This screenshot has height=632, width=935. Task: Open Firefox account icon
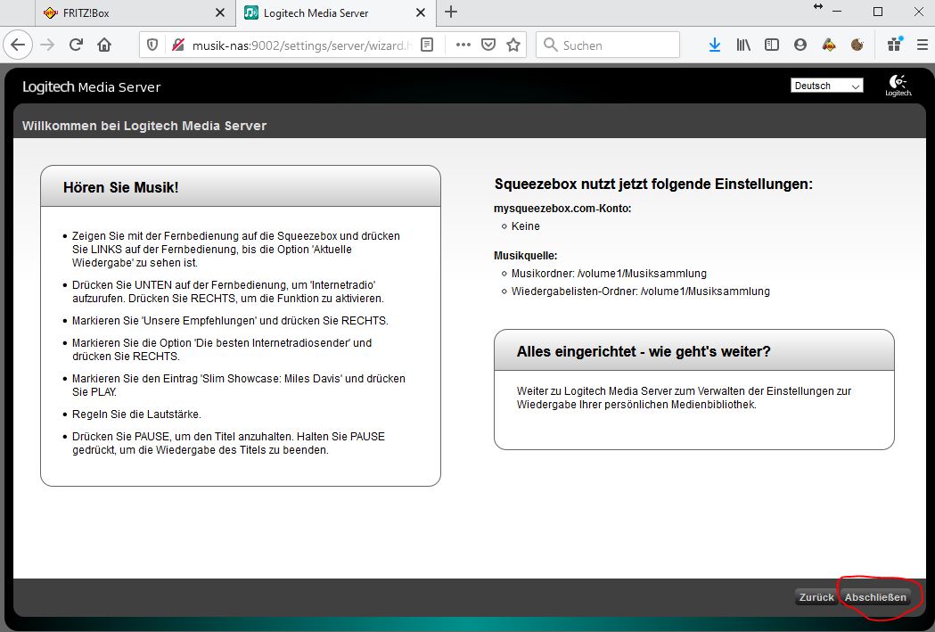[800, 45]
